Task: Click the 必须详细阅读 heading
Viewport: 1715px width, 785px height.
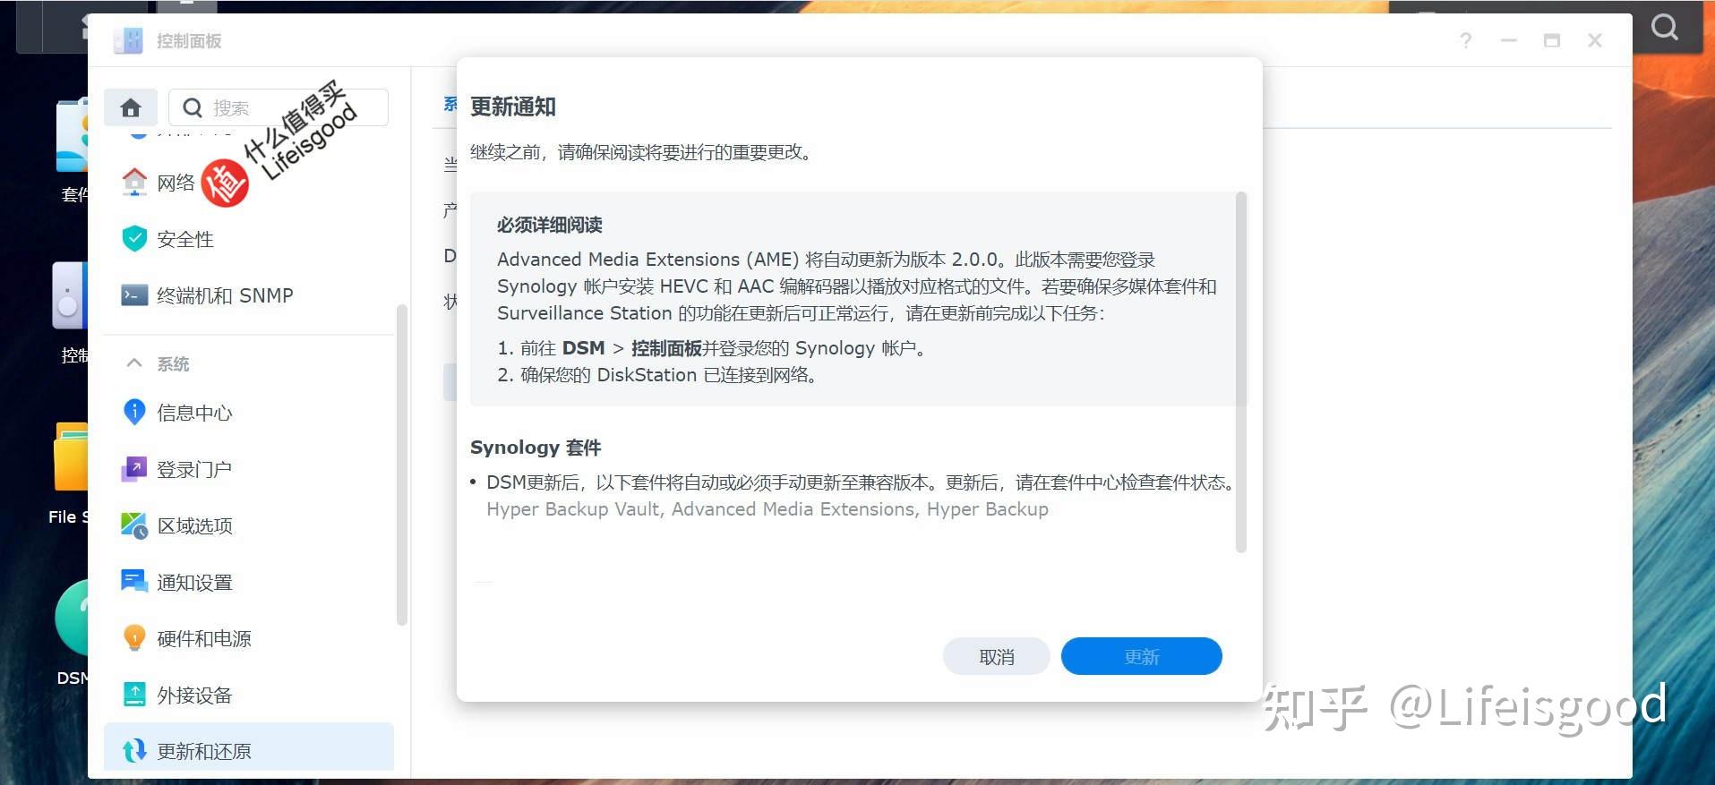Action: click(x=550, y=225)
